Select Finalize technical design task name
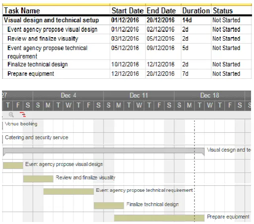The height and width of the screenshot is (224, 254). tap(38, 64)
